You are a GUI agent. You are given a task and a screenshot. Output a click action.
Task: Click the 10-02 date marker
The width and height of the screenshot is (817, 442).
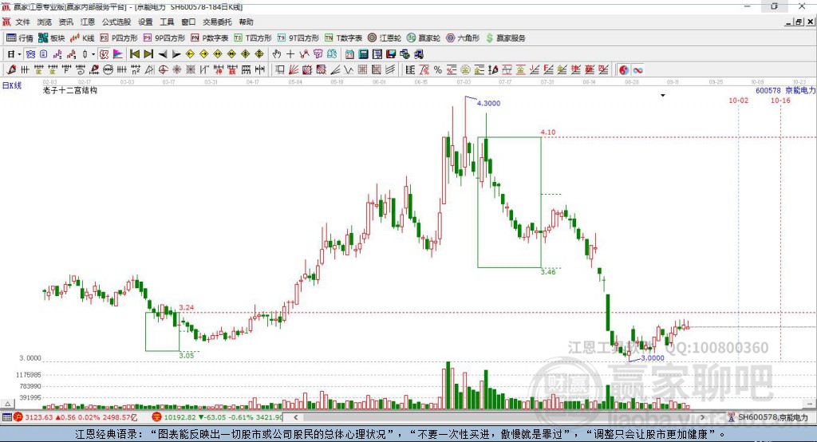738,100
